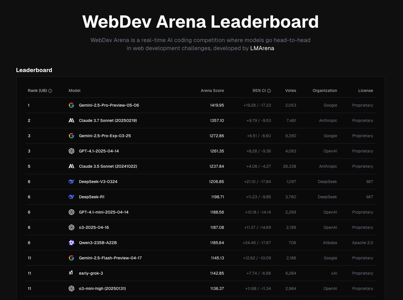Click the votes value 7,481

pyautogui.click(x=291, y=120)
